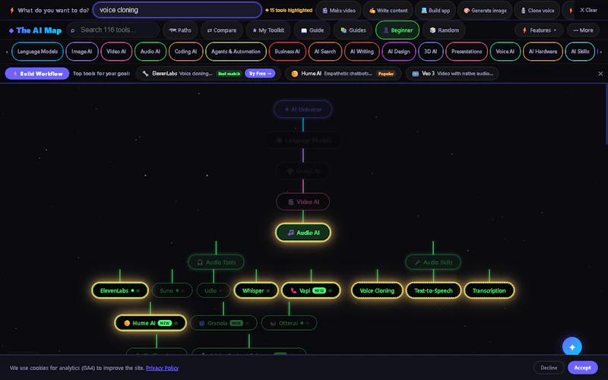Click the Generate image palette icon
Screen dimensions: 608x380
coord(467,11)
